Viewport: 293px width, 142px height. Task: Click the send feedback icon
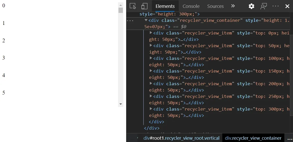[x=263, y=6]
